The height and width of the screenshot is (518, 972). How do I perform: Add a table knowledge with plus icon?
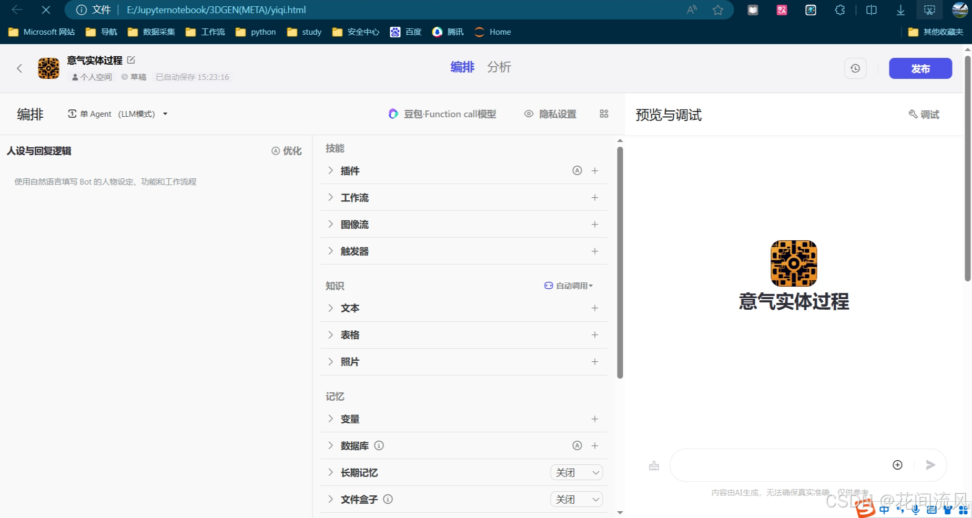(595, 334)
